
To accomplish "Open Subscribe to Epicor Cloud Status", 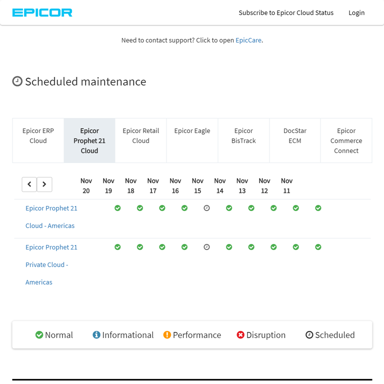I will (x=286, y=12).
